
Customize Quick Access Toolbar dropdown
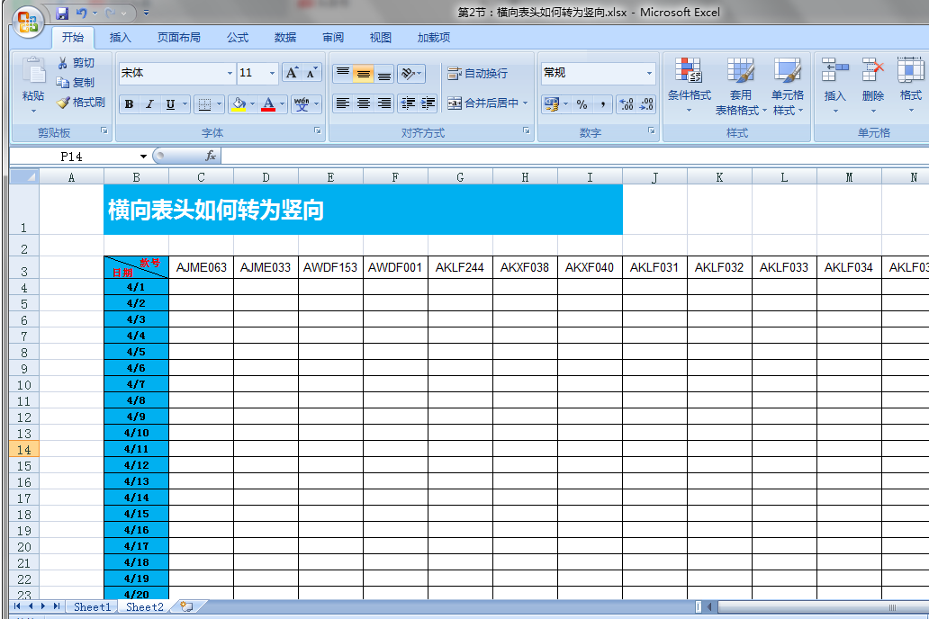coord(147,13)
